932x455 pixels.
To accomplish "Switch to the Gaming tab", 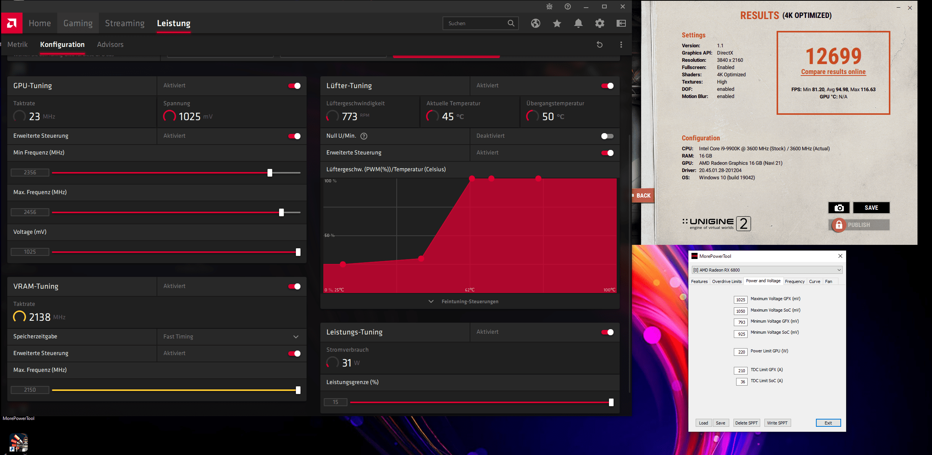I will pos(78,23).
